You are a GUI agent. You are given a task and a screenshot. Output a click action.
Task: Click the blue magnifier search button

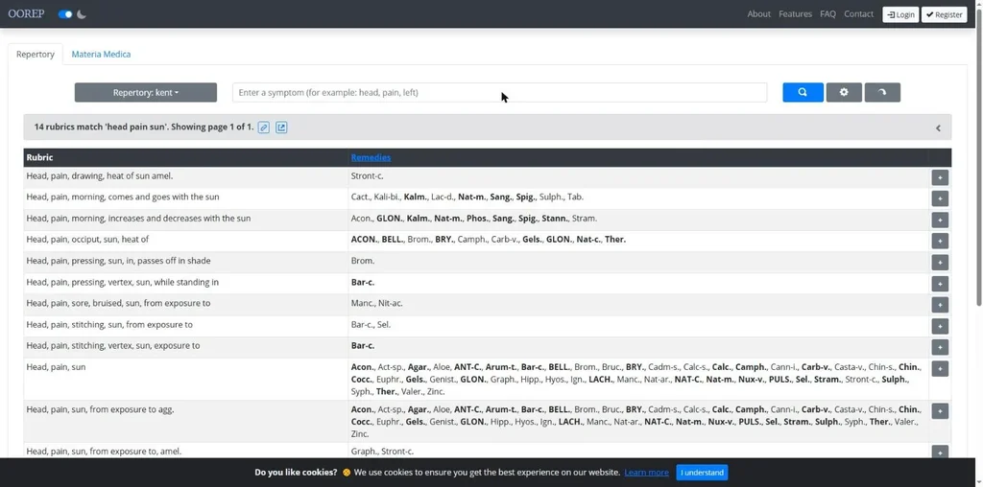803,93
